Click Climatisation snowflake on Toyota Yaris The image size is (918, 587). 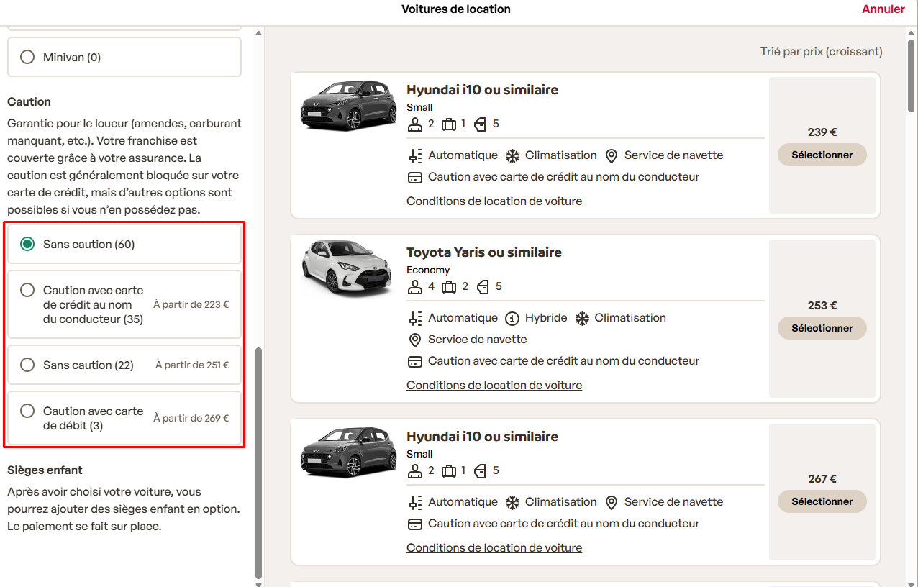click(x=582, y=319)
